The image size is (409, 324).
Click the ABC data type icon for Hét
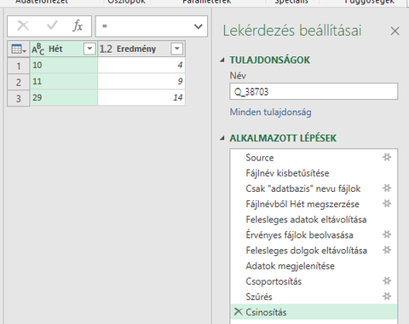(38, 49)
